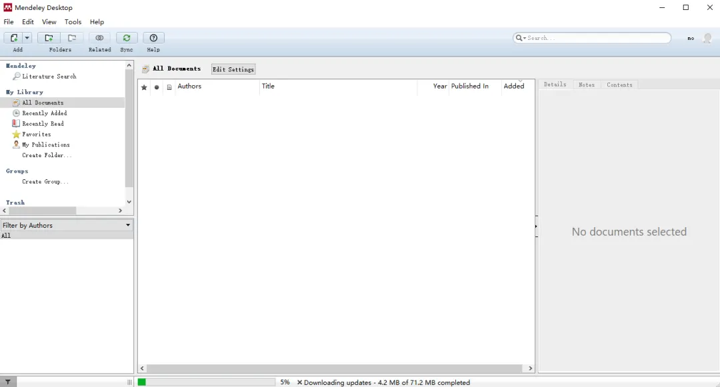Select Recently Read in the sidebar

point(43,124)
